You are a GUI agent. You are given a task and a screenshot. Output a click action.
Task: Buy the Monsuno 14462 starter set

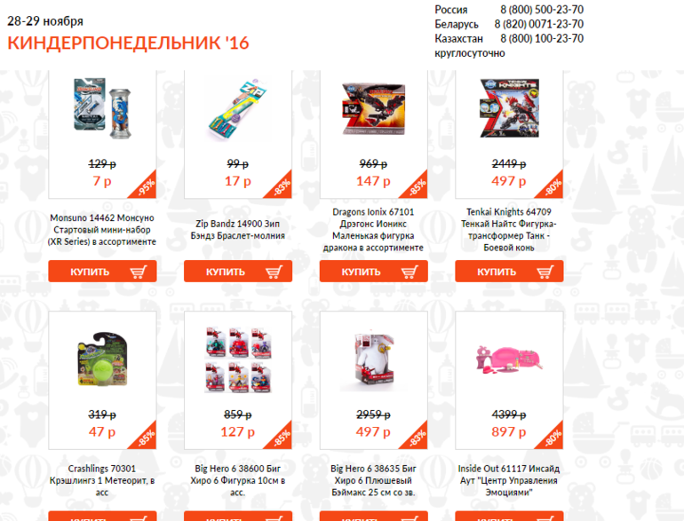102,272
